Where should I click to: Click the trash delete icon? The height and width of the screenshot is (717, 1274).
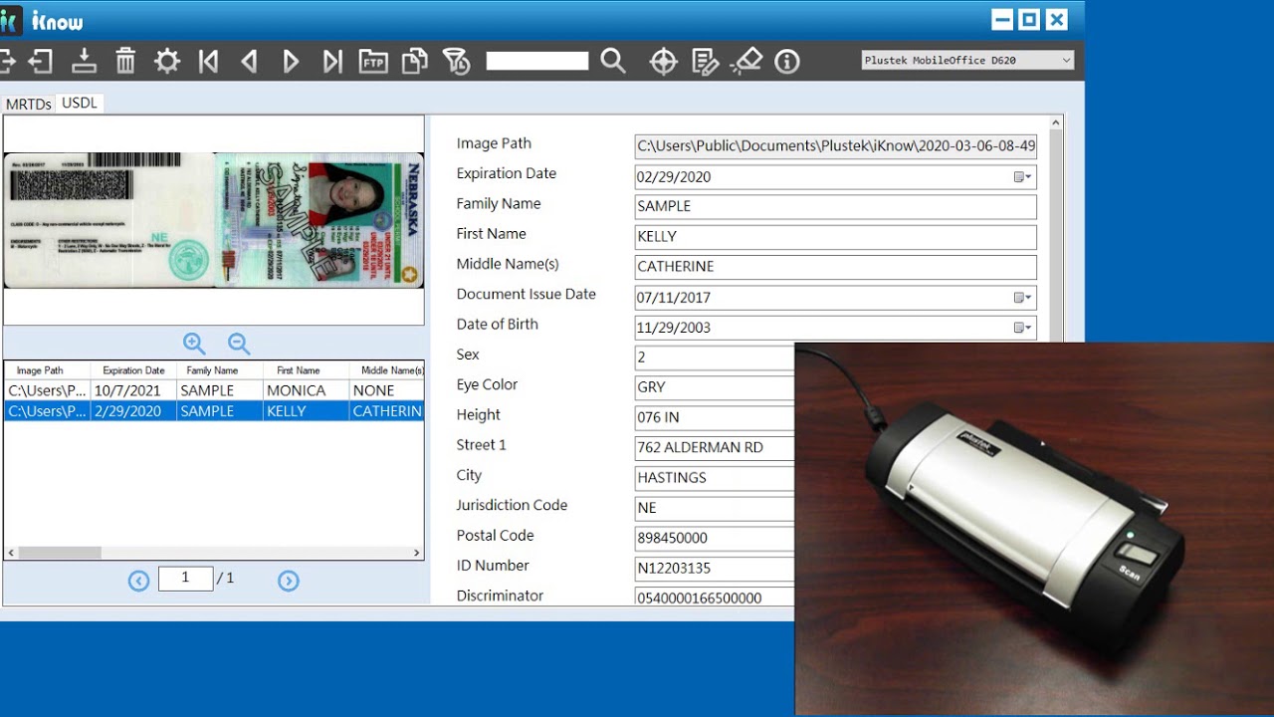click(125, 62)
